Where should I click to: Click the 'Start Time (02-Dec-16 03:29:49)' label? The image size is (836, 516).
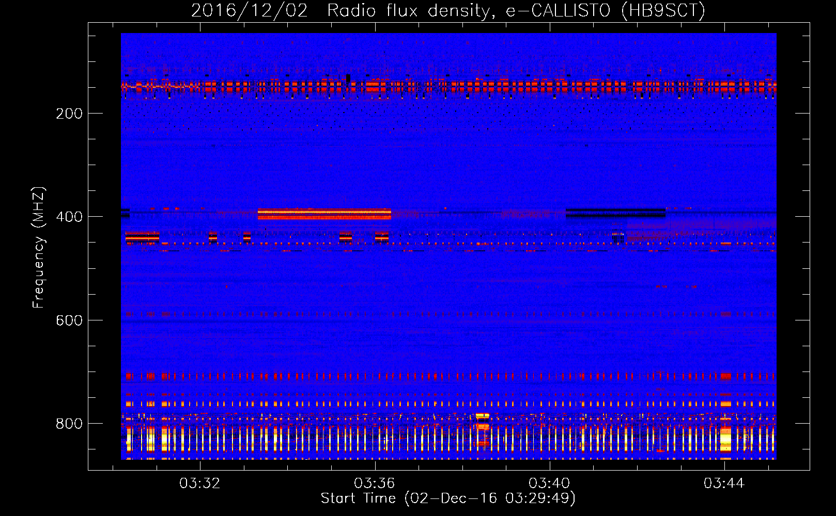pyautogui.click(x=448, y=498)
